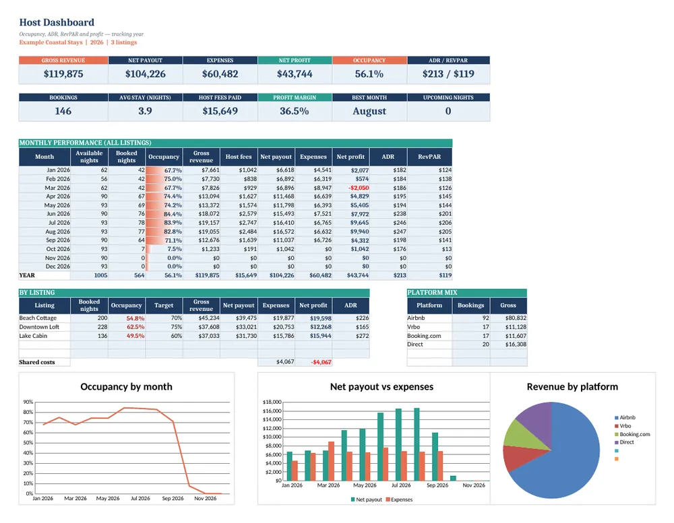Select the Available nights column header
Screen dimensions: 674x523
(x=90, y=157)
